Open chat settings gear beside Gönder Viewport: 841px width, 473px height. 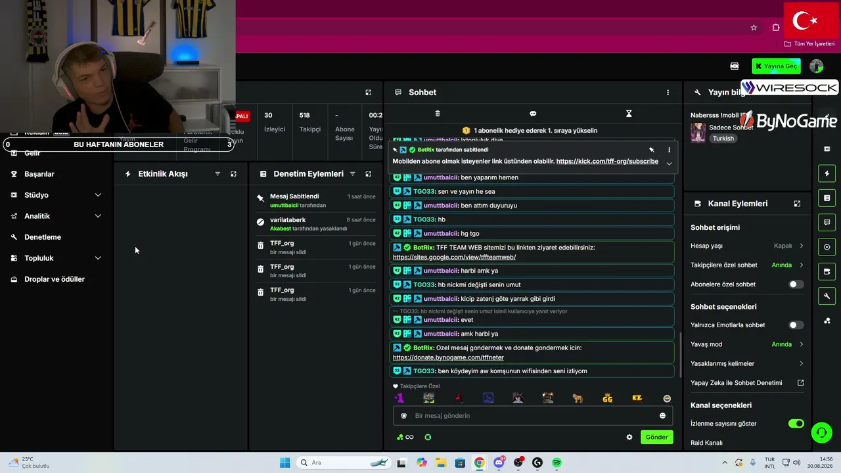coord(629,437)
